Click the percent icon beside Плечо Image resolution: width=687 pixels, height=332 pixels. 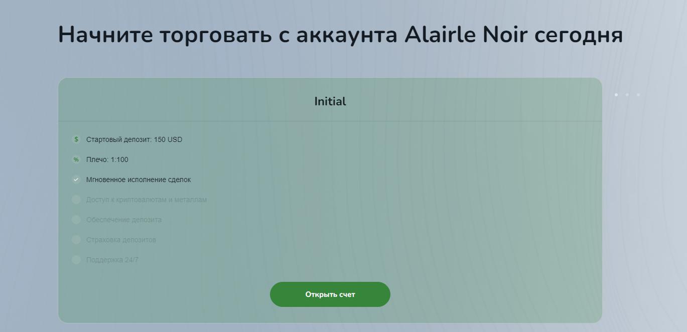coord(76,159)
